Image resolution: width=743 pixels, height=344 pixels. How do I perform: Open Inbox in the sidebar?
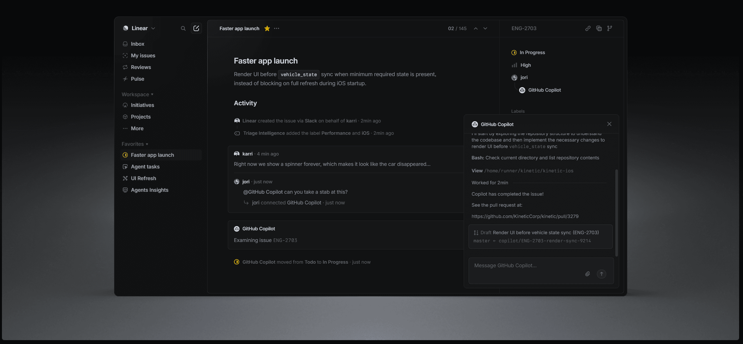(x=137, y=44)
